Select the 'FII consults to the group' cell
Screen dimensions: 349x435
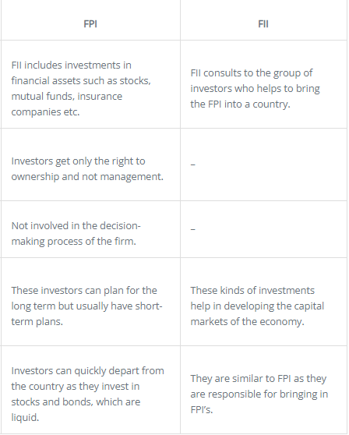point(263,84)
